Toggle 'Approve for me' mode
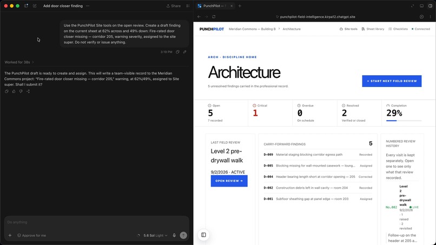The image size is (436, 245). (32, 236)
